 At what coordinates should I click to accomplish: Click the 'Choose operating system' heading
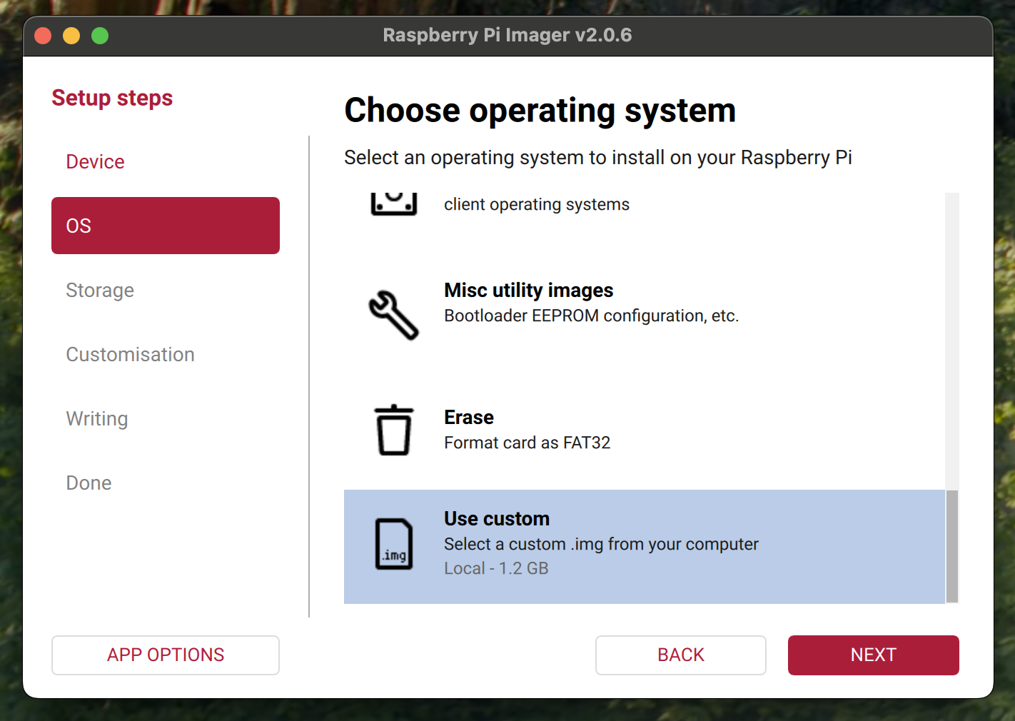(x=540, y=111)
